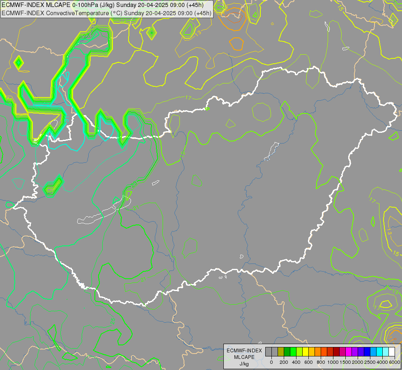Click the legend value 2000
This screenshot has height=370, width=402.
coord(358,362)
